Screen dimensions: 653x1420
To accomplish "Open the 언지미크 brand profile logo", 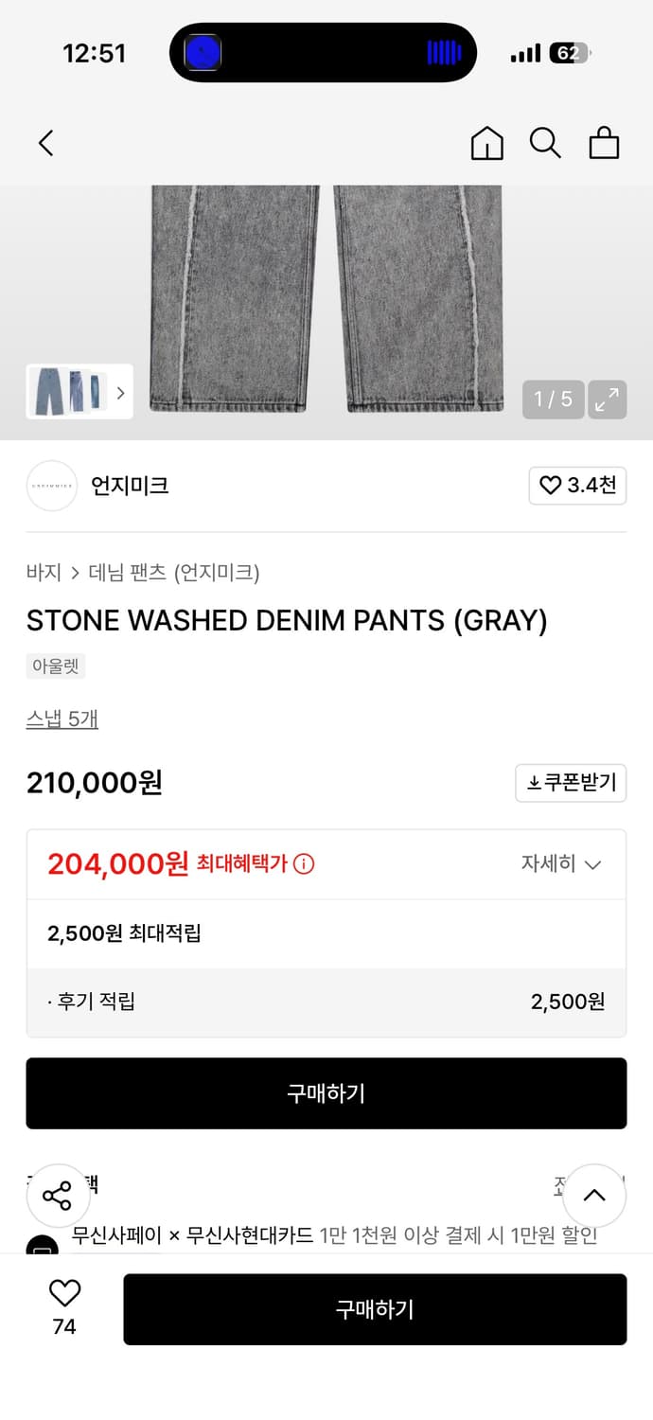I will point(51,486).
